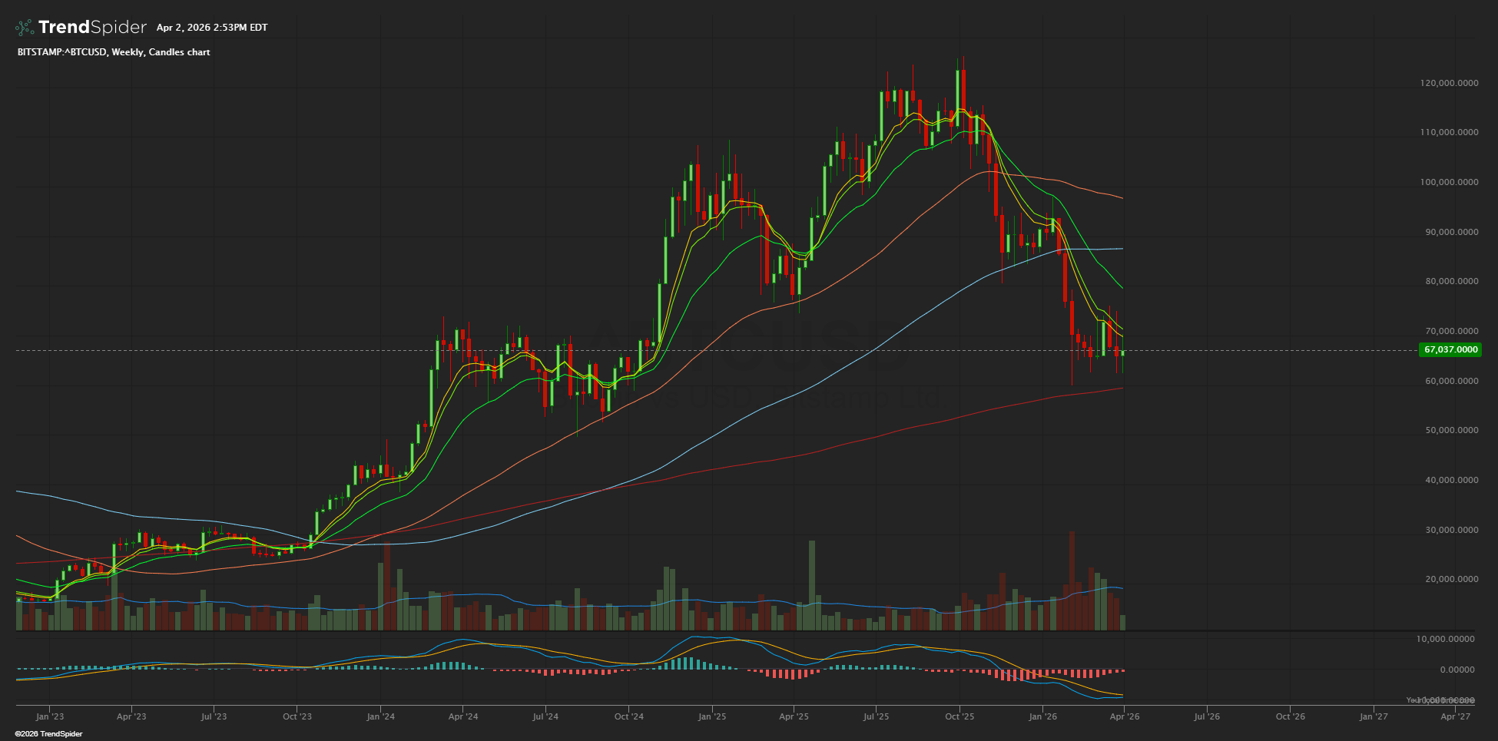Screen dimensions: 1498x741
Task: Click the tallest green volume bar near Apr '25
Action: tap(812, 585)
